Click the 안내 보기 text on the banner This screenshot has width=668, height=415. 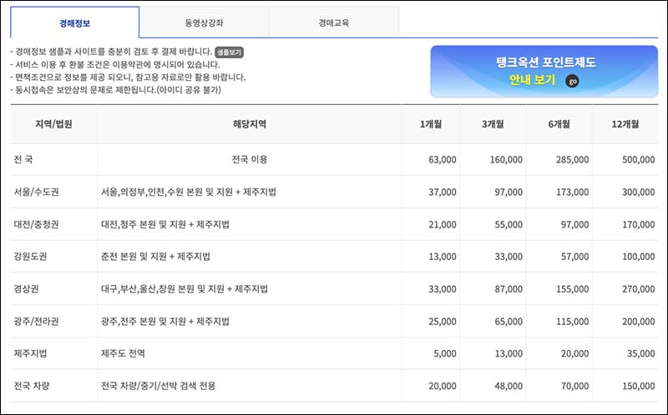[x=532, y=81]
